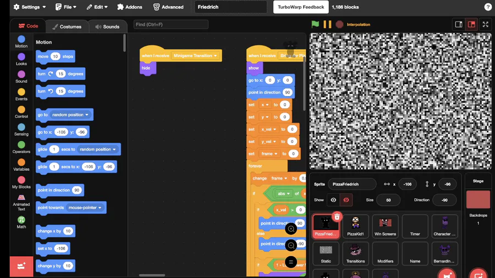Pause the project with the pause icon
Viewport: 495px width, 278px height.
[327, 24]
